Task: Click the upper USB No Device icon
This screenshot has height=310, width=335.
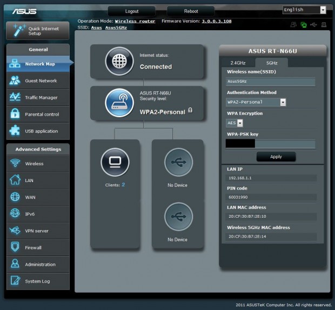Action: [179, 162]
